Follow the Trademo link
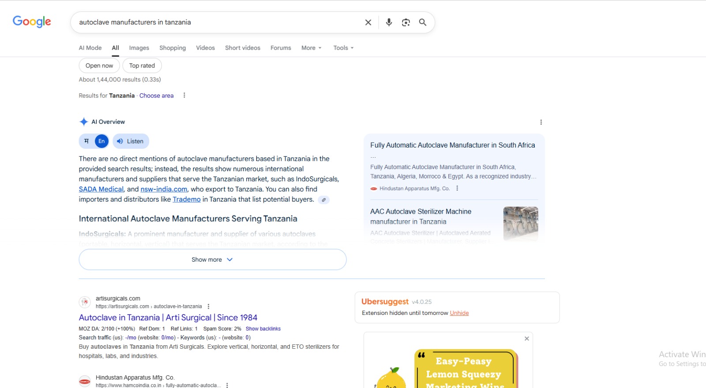The image size is (706, 388). click(187, 200)
